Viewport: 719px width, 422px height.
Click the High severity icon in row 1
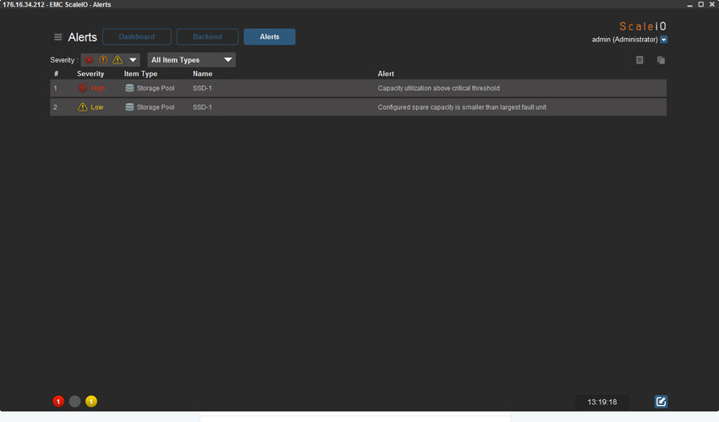click(x=83, y=88)
